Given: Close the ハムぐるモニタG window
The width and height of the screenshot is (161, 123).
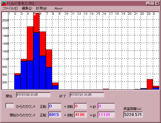Looking at the screenshot, I should [x=157, y=3].
